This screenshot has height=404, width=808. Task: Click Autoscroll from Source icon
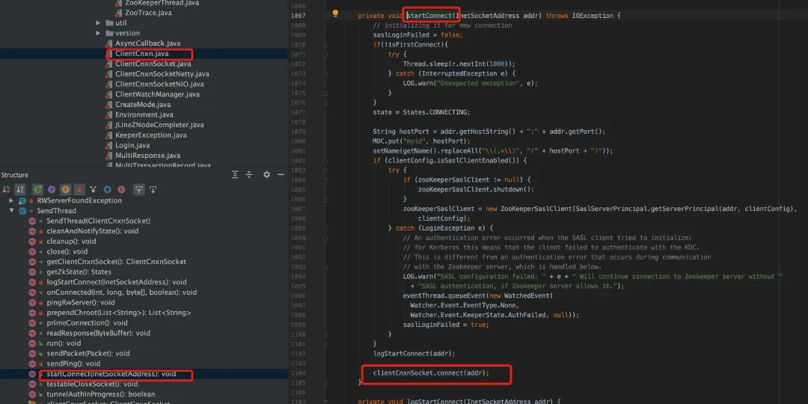pyautogui.click(x=153, y=189)
